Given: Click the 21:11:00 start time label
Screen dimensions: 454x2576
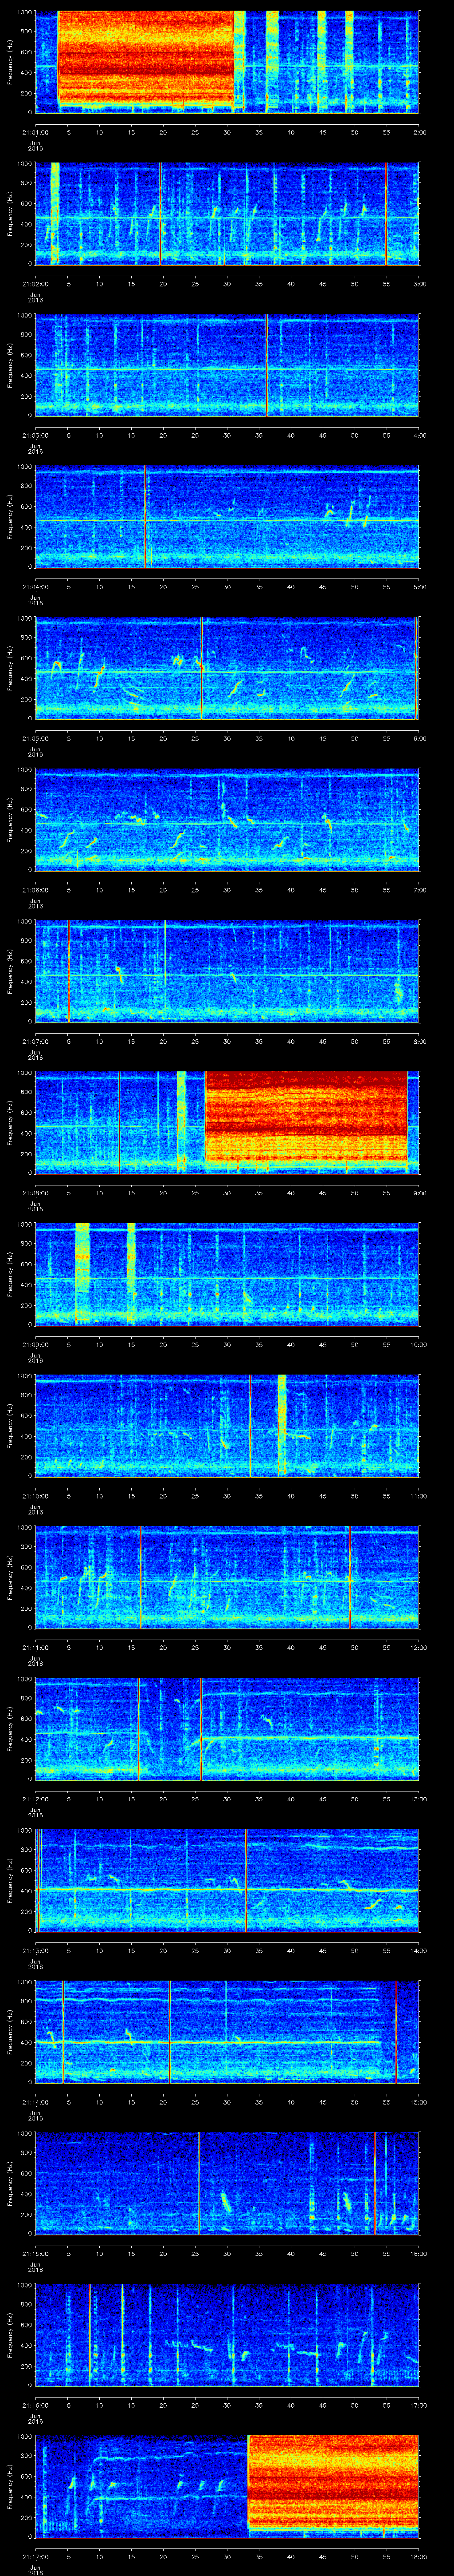Looking at the screenshot, I should [x=35, y=1648].
